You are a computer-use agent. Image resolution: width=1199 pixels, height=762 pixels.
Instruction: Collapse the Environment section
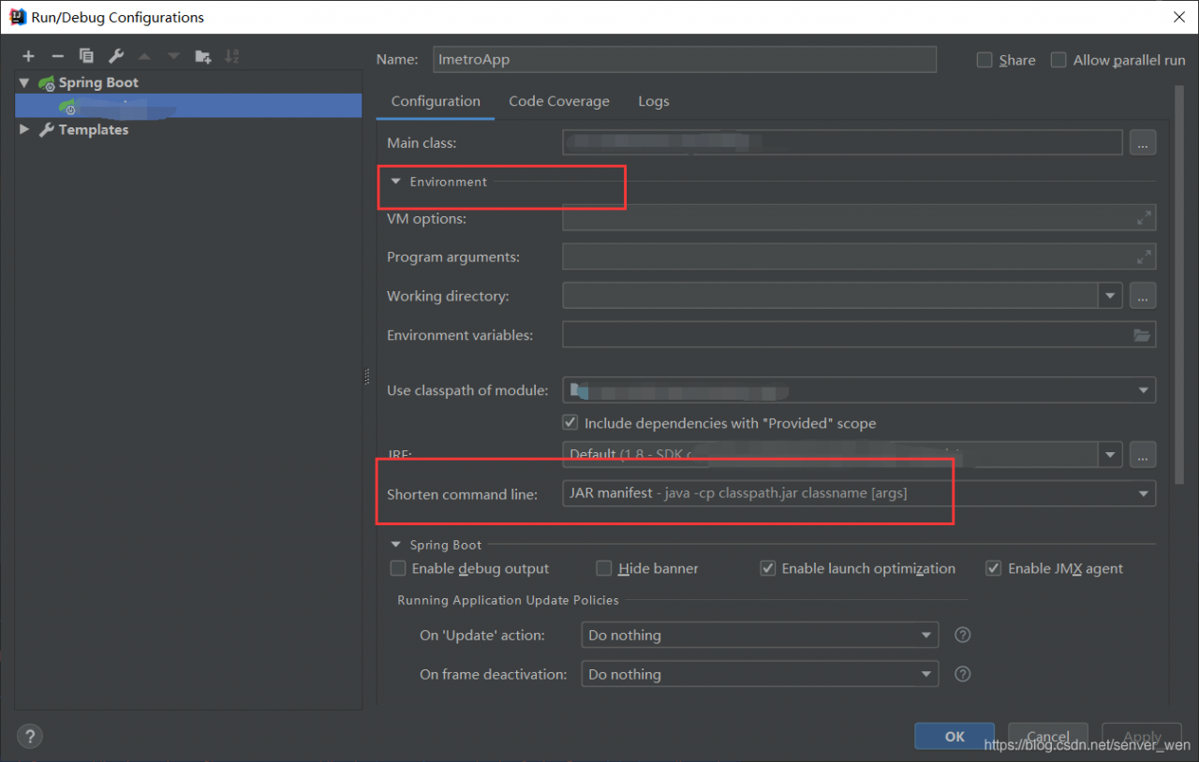point(396,182)
